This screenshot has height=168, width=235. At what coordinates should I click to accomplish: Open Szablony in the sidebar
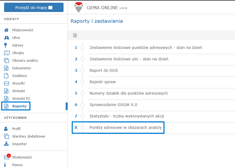(x=20, y=76)
